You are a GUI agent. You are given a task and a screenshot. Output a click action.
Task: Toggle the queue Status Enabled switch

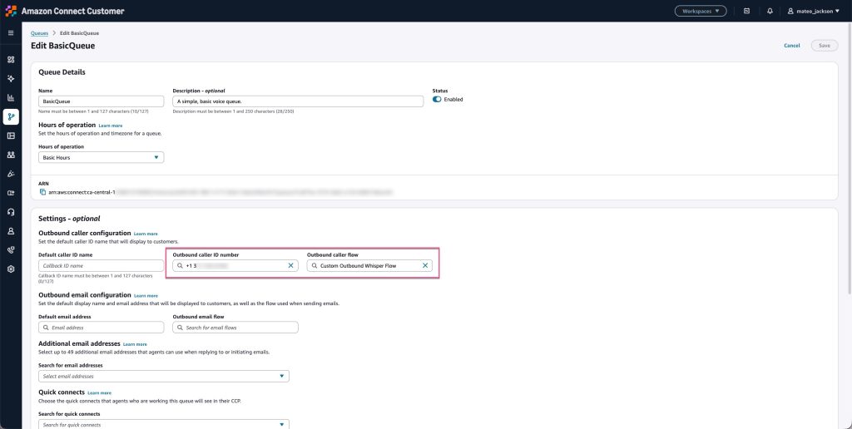click(x=437, y=100)
